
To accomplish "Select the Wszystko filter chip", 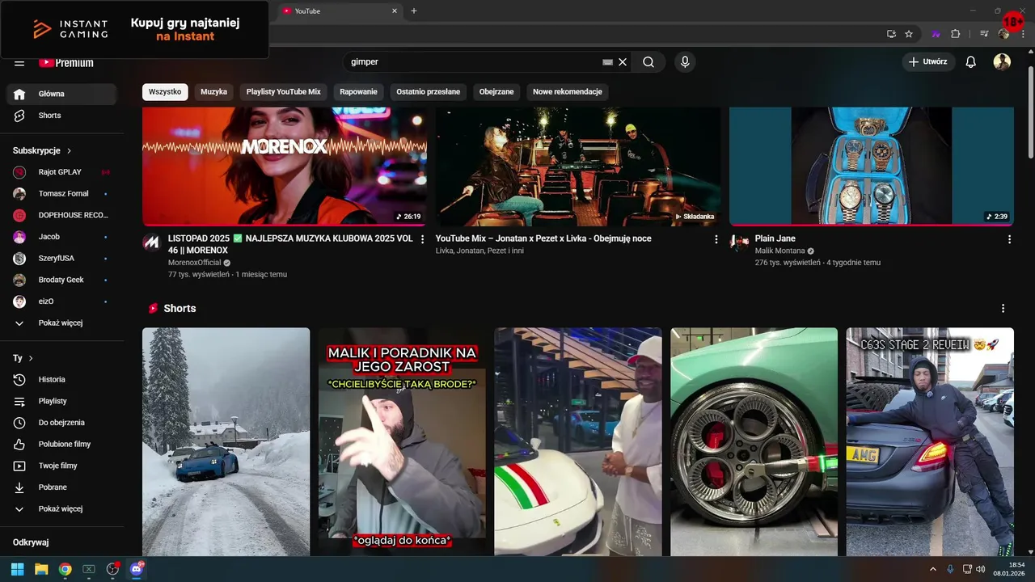I will click(x=165, y=92).
